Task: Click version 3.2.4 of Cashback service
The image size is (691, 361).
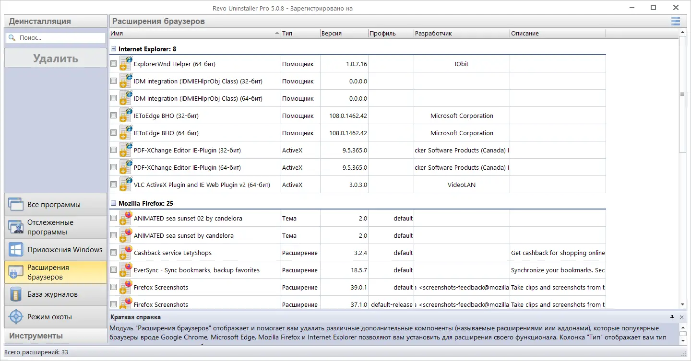Action: (x=359, y=253)
